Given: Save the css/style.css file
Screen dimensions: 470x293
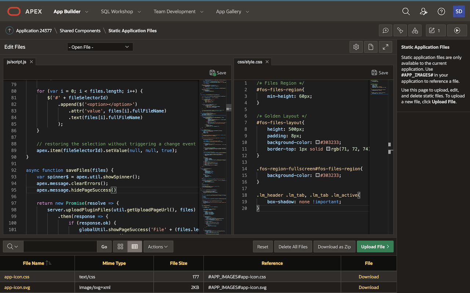Looking at the screenshot, I should (380, 73).
